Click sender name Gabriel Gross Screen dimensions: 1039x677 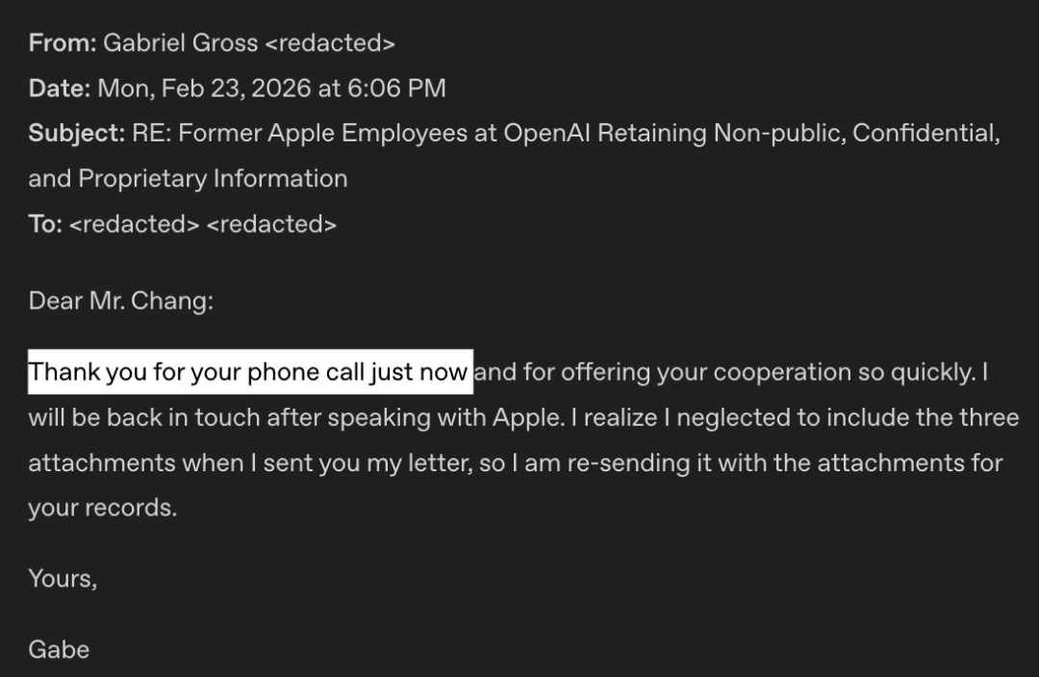(x=180, y=43)
